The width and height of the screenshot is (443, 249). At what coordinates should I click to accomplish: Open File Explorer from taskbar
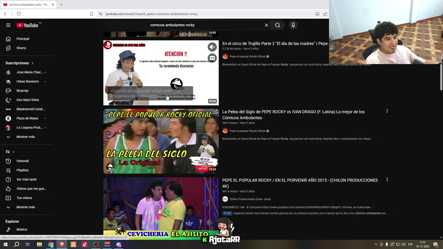tap(39, 245)
